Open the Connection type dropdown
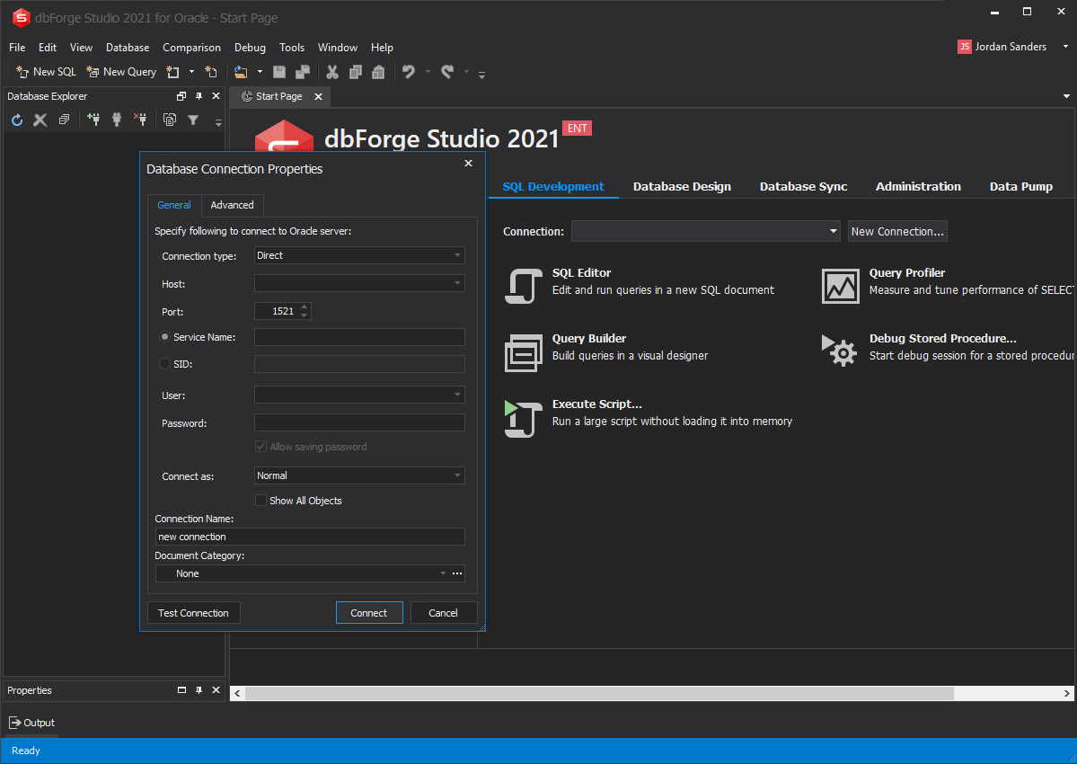Viewport: 1077px width, 764px height. pos(459,256)
